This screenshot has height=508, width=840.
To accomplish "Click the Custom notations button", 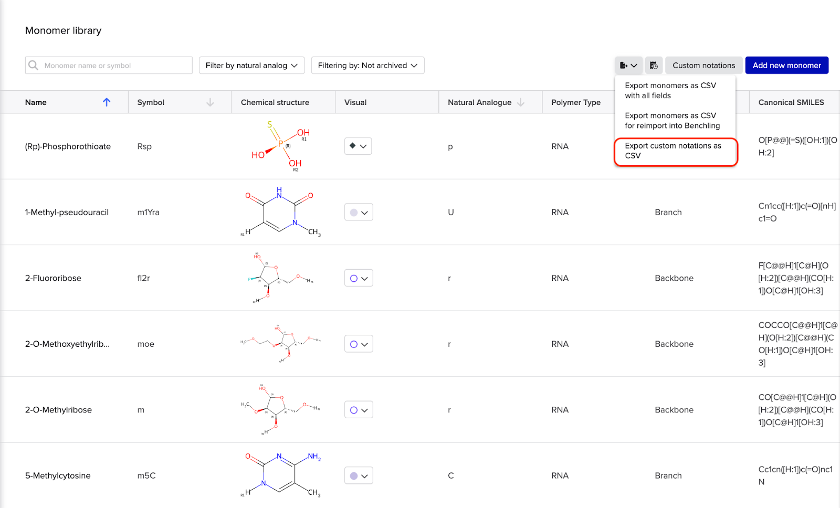I will click(703, 66).
